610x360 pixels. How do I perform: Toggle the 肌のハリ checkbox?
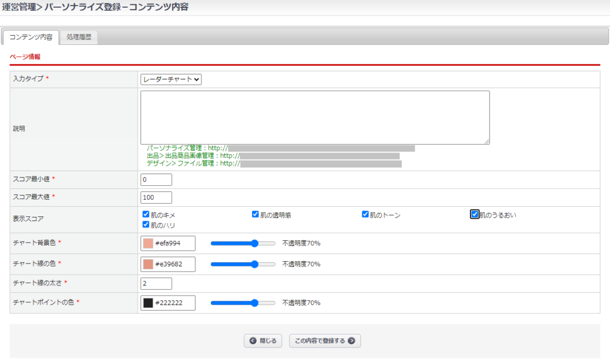pyautogui.click(x=146, y=225)
